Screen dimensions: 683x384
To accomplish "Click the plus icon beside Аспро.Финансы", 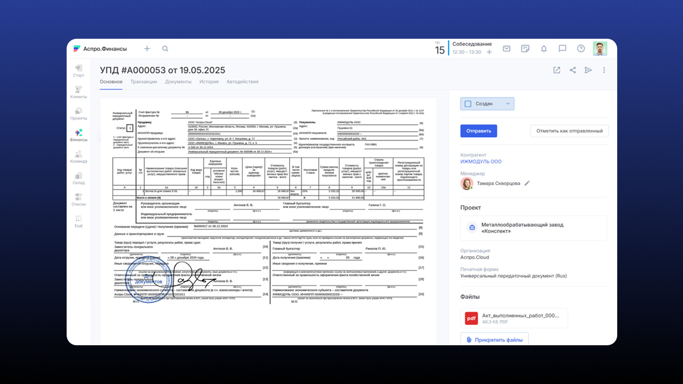I will (x=147, y=49).
